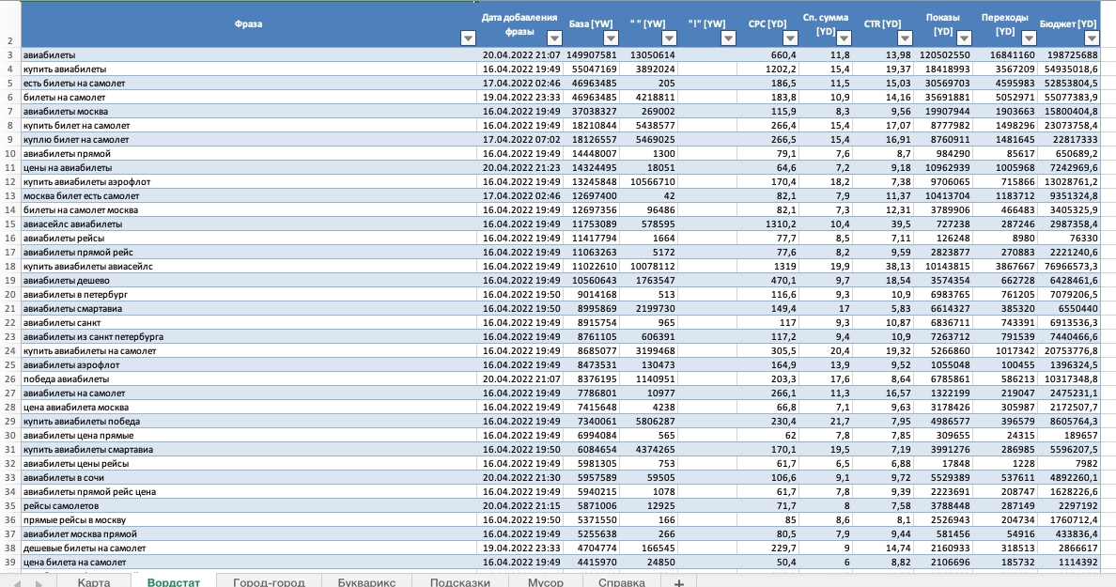Click 'авиабилеты из санкт петербурга' cell

(x=248, y=336)
